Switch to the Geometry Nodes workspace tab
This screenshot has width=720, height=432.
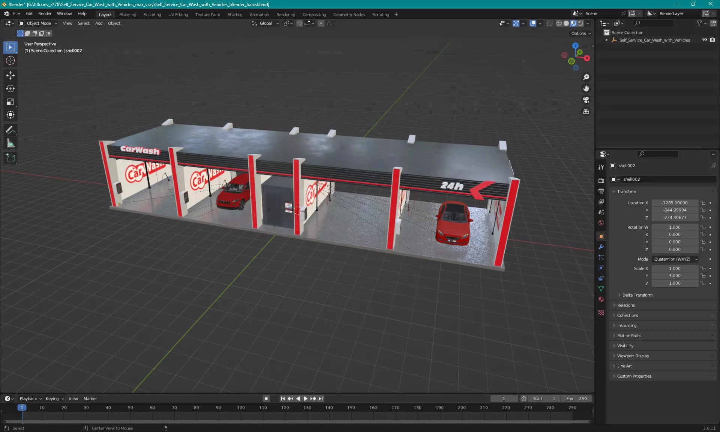tap(349, 15)
